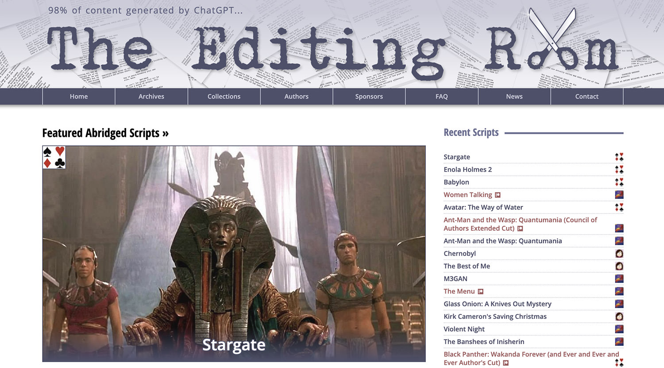Click the author icon beside Enola Holmes 2
The height and width of the screenshot is (368, 664).
619,170
